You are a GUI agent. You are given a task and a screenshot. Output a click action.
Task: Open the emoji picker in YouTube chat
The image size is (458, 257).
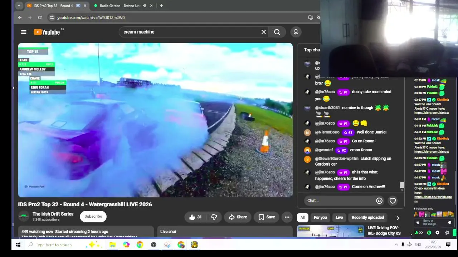point(379,201)
